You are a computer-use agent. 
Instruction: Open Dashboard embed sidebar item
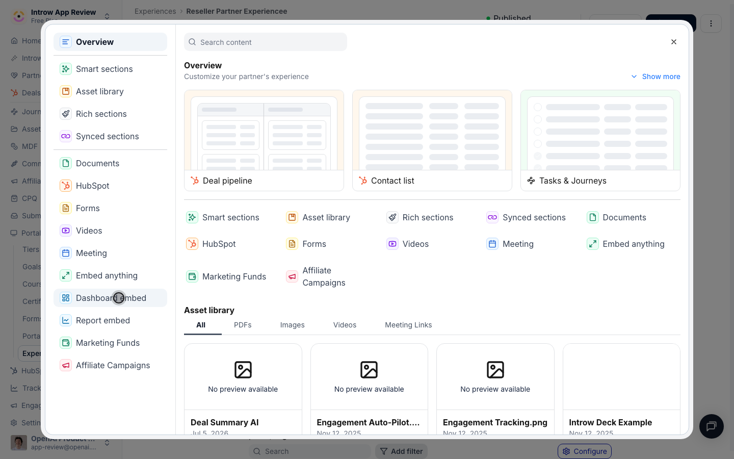coord(110,298)
